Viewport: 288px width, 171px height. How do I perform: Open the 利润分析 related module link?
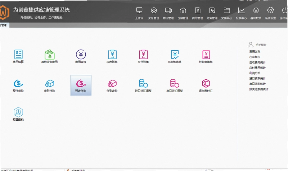[x=255, y=73]
